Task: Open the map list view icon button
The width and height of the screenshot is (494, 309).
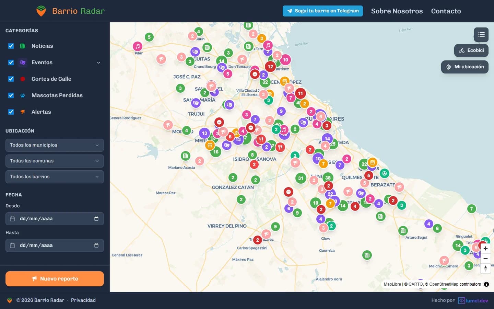Action: coord(481,35)
